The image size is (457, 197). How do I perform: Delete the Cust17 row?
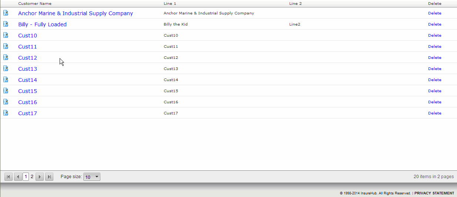point(435,113)
